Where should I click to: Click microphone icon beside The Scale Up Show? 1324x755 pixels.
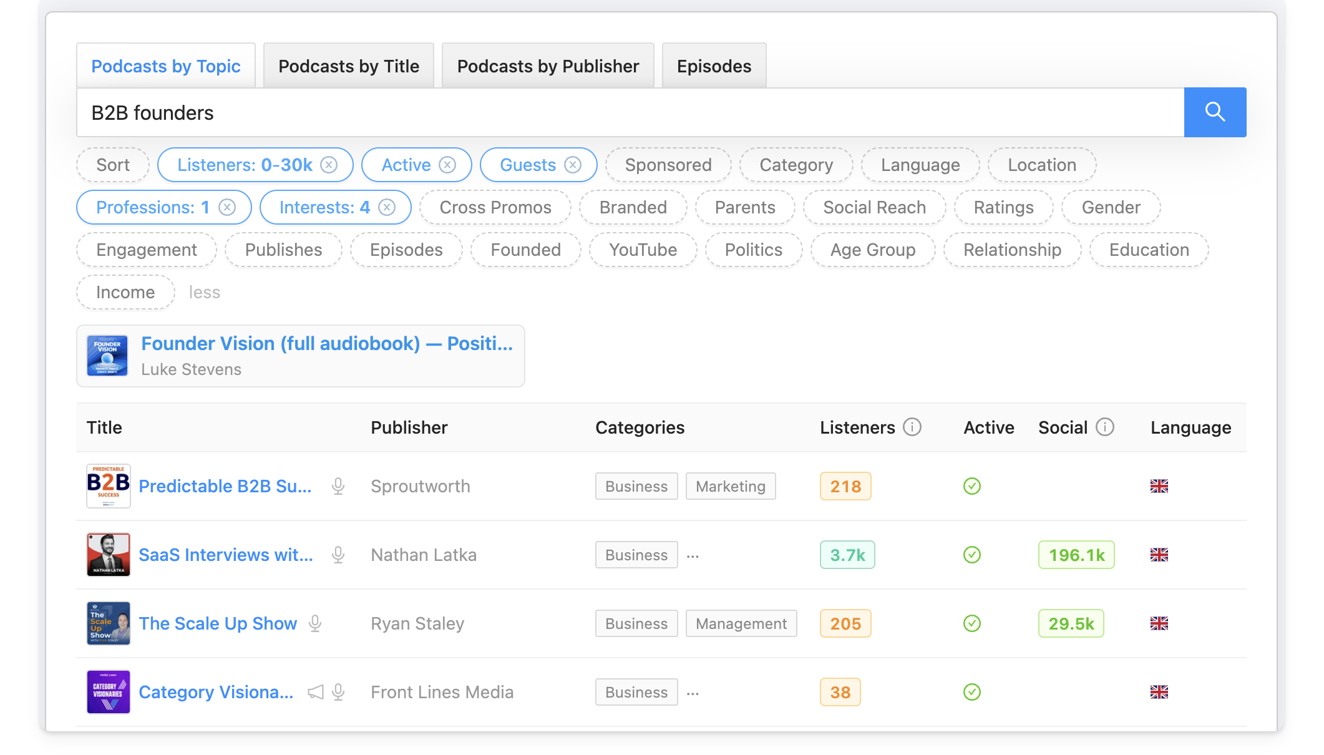coord(315,623)
